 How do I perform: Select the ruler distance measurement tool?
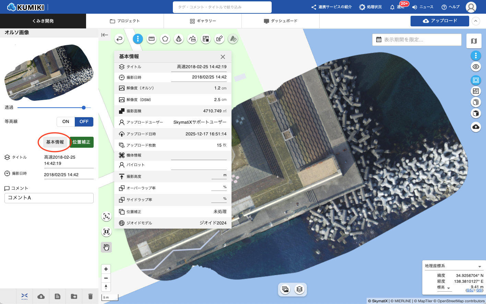click(152, 39)
